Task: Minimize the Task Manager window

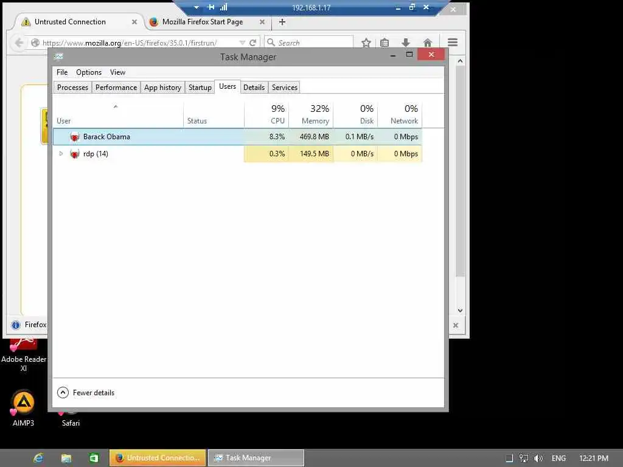Action: click(393, 55)
